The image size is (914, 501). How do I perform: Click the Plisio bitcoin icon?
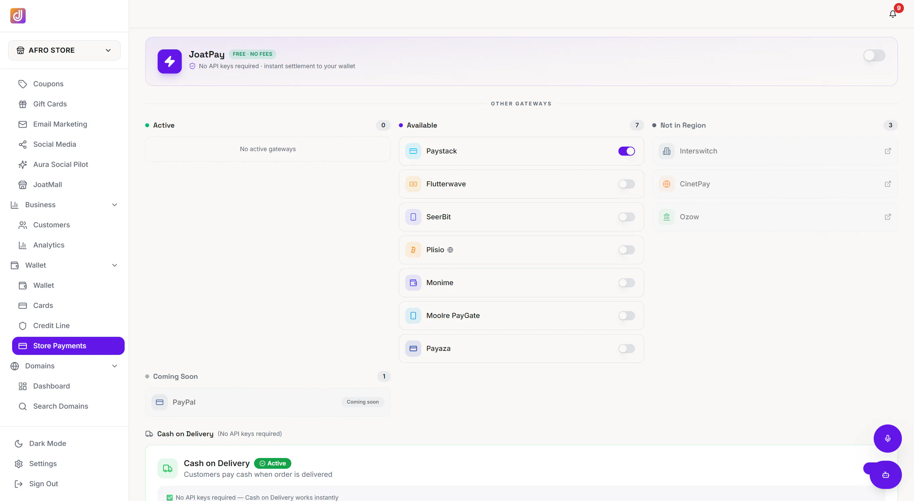413,250
